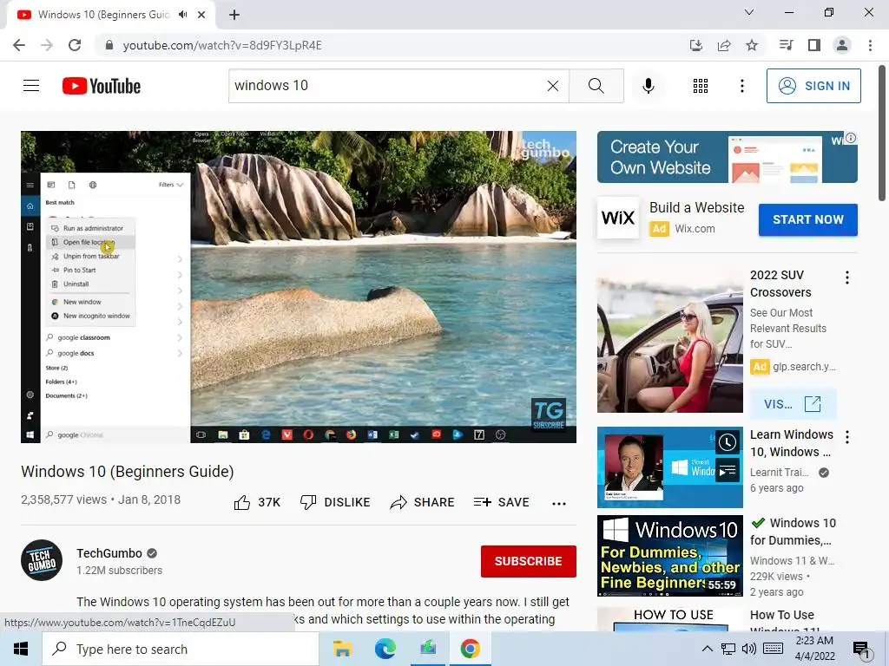889x666 pixels.
Task: Open Chrome tab search chevron
Action: 749,12
